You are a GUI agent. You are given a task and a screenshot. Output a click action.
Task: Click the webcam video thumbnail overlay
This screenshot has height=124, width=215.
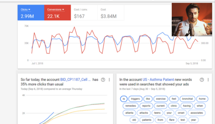click(192, 20)
